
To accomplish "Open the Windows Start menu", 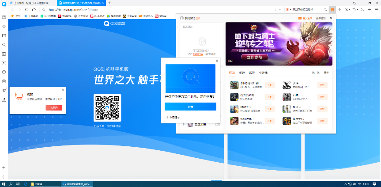I will click(x=4, y=184).
